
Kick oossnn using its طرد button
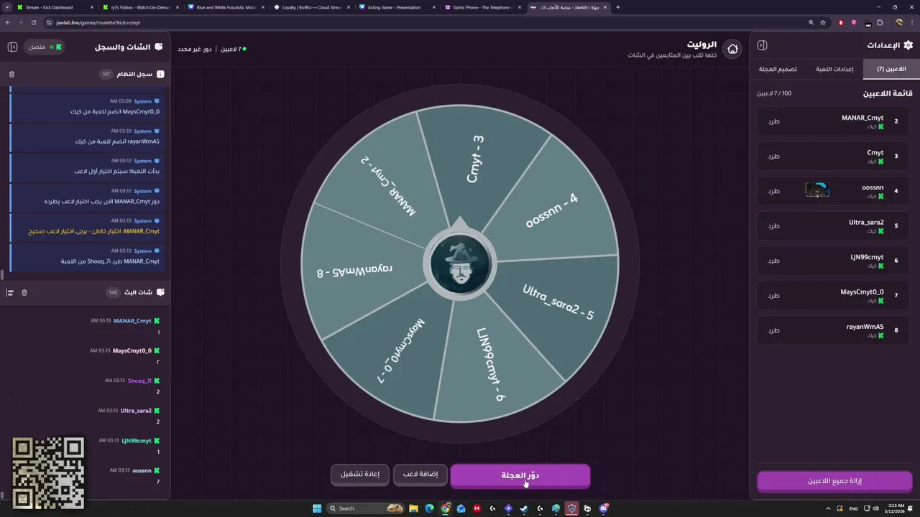click(773, 191)
